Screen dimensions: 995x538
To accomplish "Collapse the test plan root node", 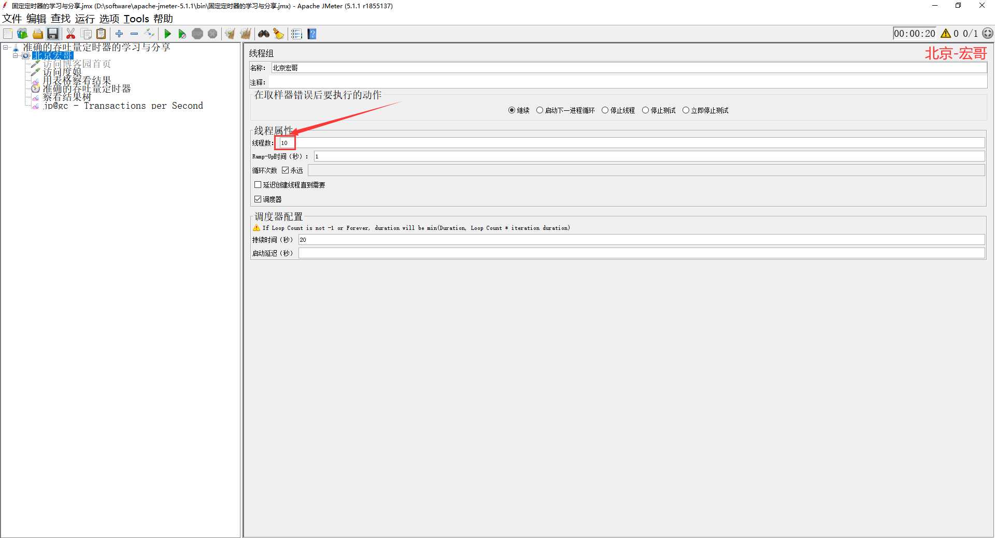I will pyautogui.click(x=6, y=47).
